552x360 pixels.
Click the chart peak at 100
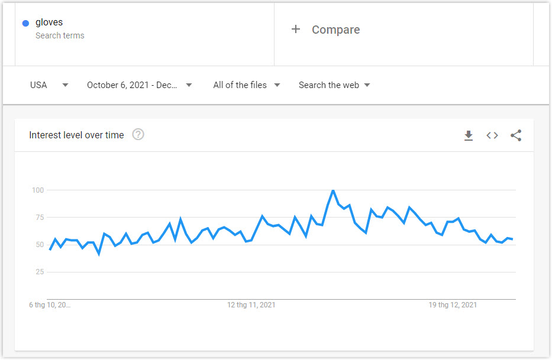click(333, 191)
